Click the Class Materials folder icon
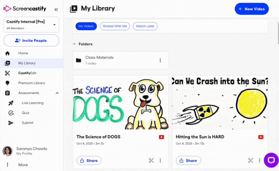279x171 pixels. [78, 60]
